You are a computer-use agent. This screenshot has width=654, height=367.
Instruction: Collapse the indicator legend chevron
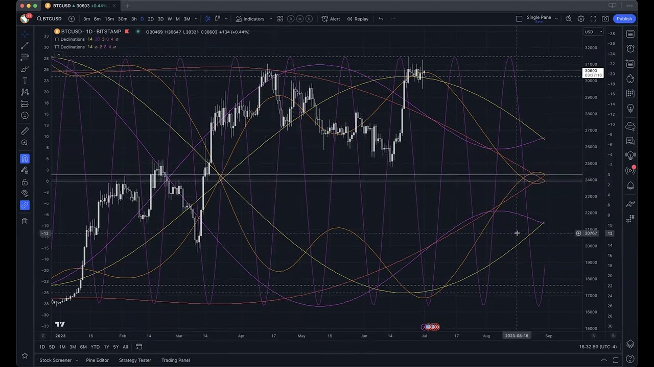tap(59, 55)
